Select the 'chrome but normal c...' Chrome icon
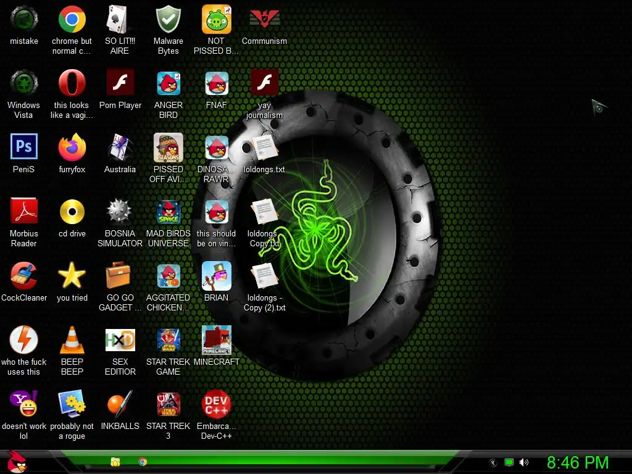This screenshot has width=632, height=474. click(x=72, y=19)
